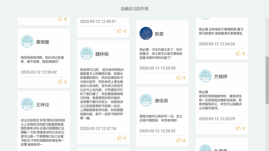Click 方榆婷's profile picture
Viewport: 269px width, 151px height.
[205, 76]
